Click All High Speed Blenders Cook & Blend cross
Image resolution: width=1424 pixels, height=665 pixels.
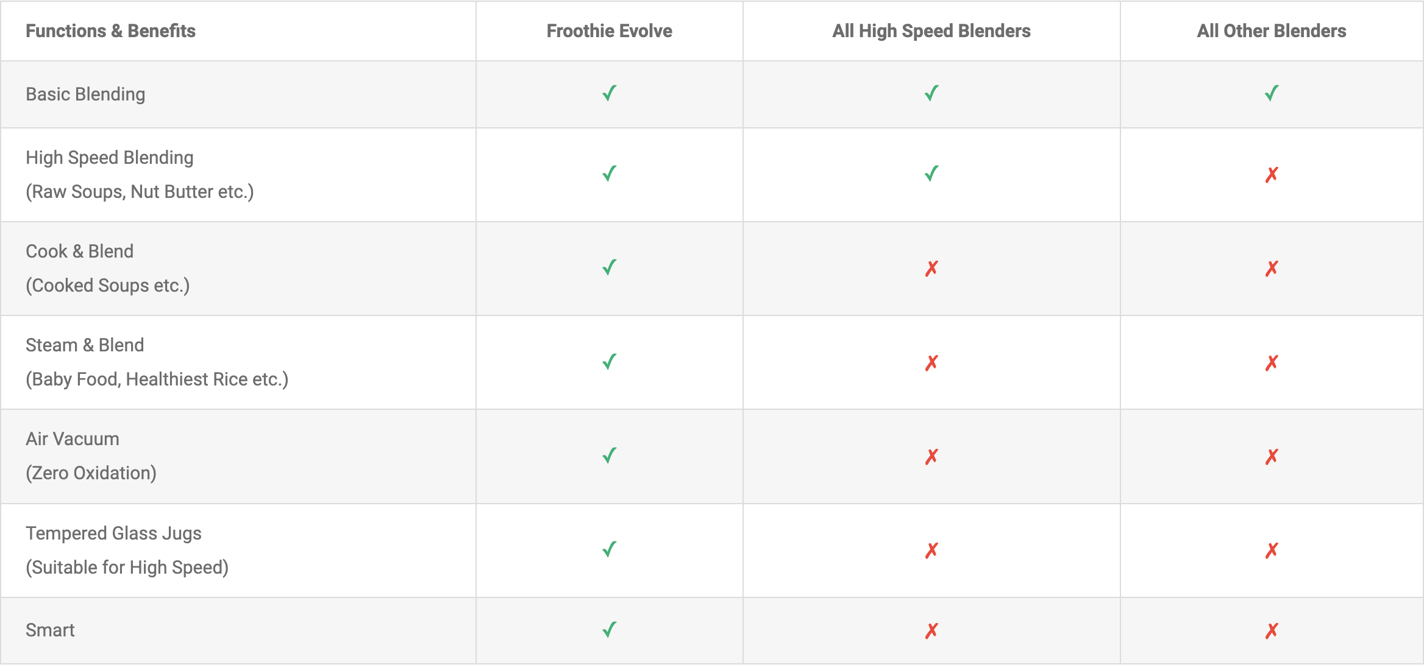(x=931, y=269)
